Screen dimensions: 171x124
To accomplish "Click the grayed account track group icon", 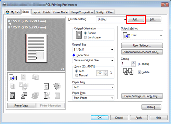I will 35,96.
